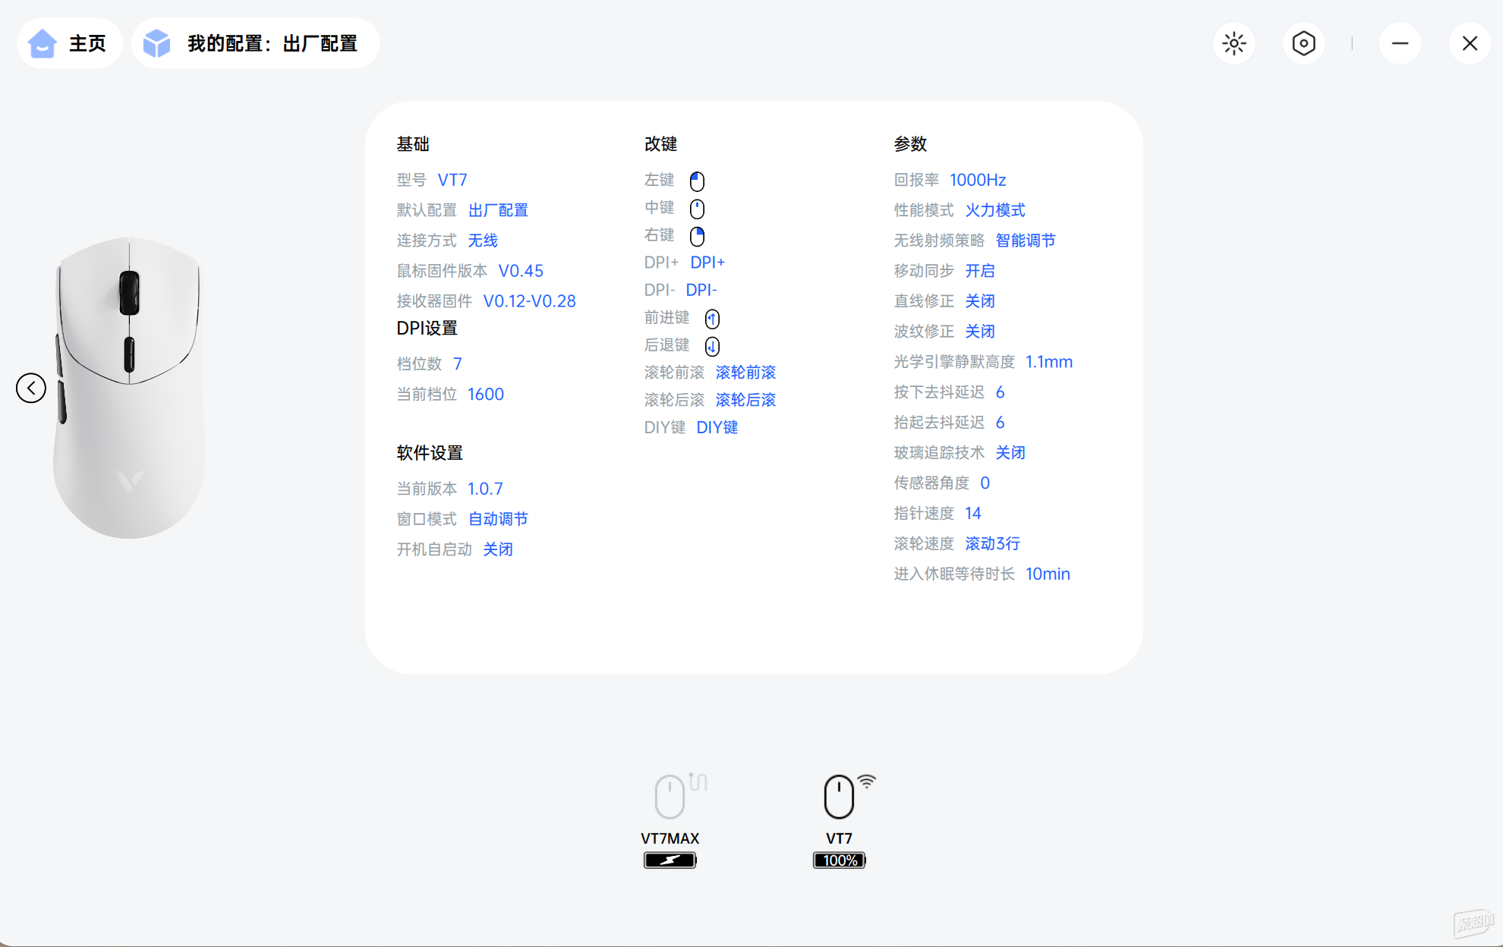1503x947 pixels.
Task: Click the 直线修正 value 关闭
Action: (980, 301)
